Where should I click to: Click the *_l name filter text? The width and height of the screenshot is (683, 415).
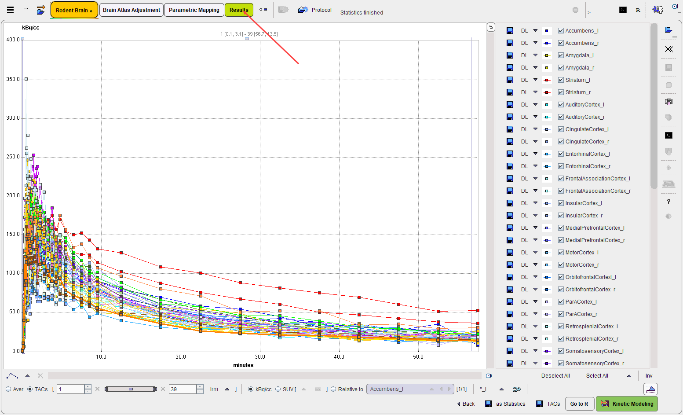point(483,389)
